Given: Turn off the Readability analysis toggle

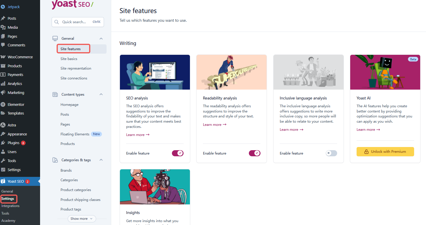Looking at the screenshot, I should point(254,153).
